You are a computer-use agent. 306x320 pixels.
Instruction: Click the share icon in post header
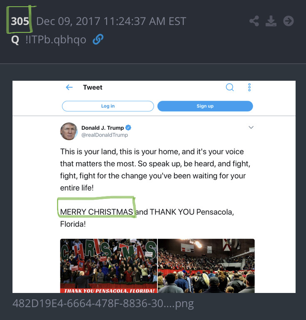click(x=254, y=21)
